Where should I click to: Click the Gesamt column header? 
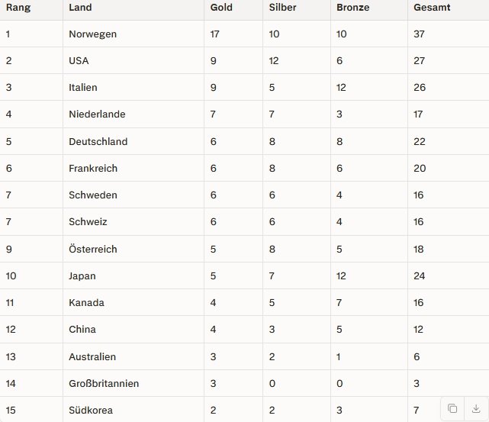click(432, 8)
